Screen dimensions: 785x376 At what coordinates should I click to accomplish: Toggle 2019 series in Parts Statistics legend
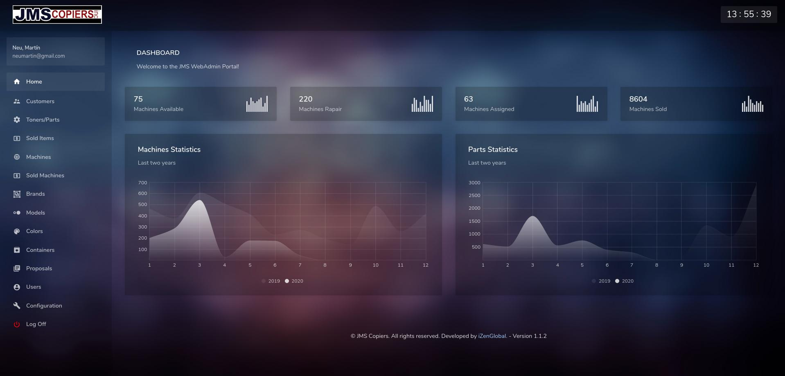601,281
